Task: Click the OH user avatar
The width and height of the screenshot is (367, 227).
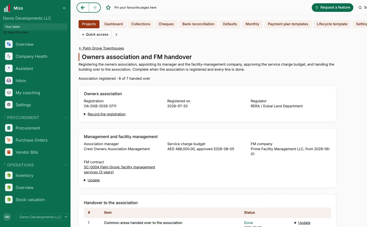Action: tap(7, 217)
